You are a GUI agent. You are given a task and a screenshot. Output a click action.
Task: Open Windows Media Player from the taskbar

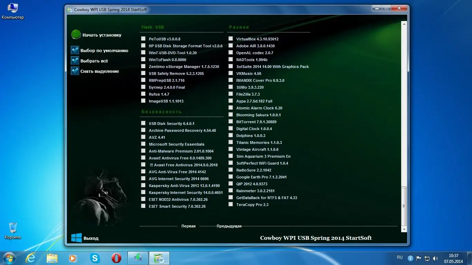tap(73, 258)
